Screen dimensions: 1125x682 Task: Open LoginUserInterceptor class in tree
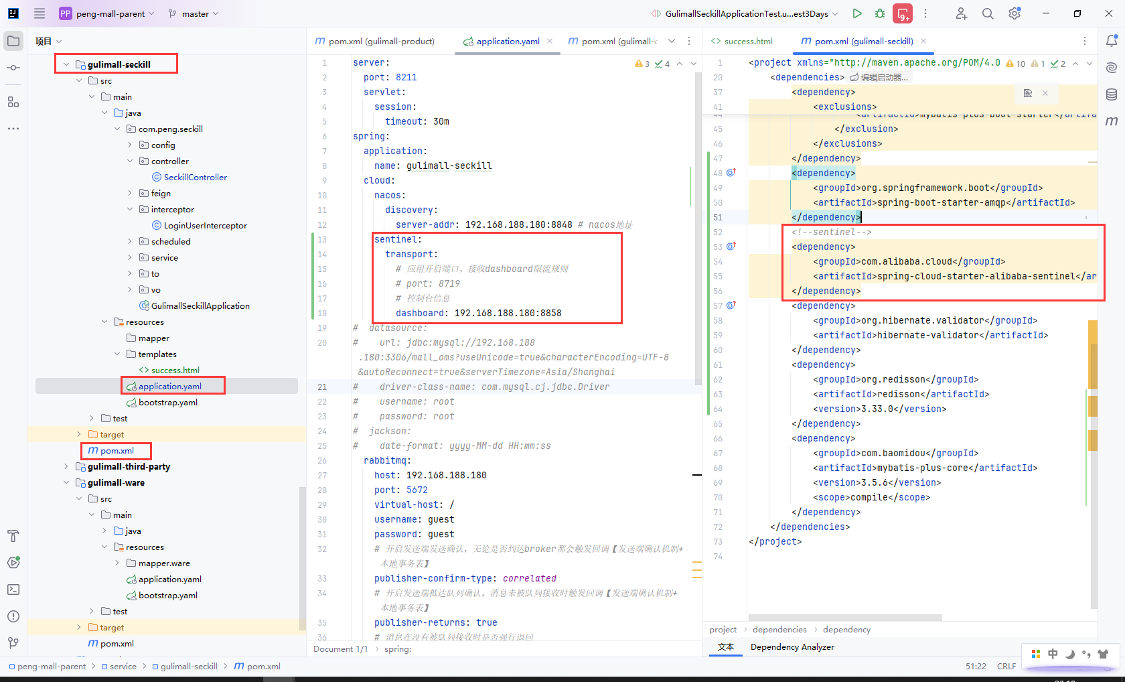pos(206,225)
